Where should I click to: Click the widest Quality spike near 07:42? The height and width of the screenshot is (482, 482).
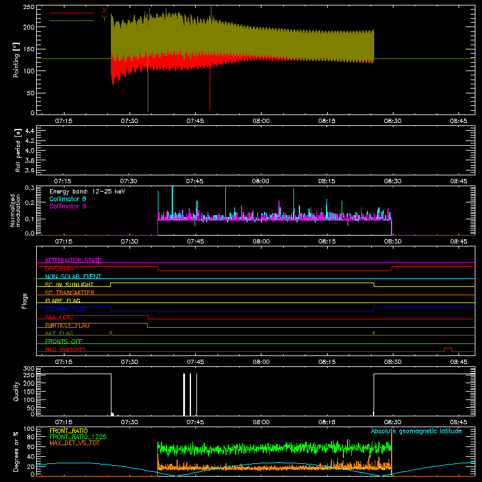click(x=184, y=395)
